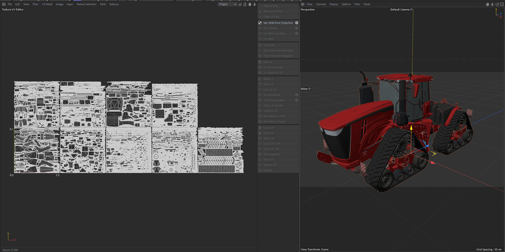
Task: Toggle the viewport maximize view icon
Action: 502,4
